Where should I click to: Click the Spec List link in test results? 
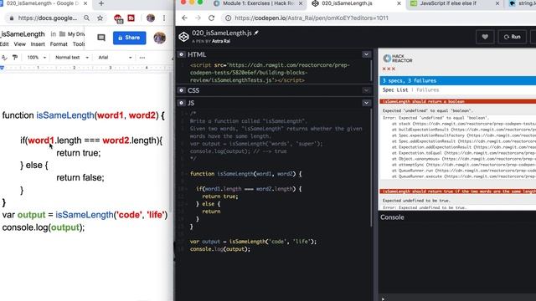pos(395,89)
